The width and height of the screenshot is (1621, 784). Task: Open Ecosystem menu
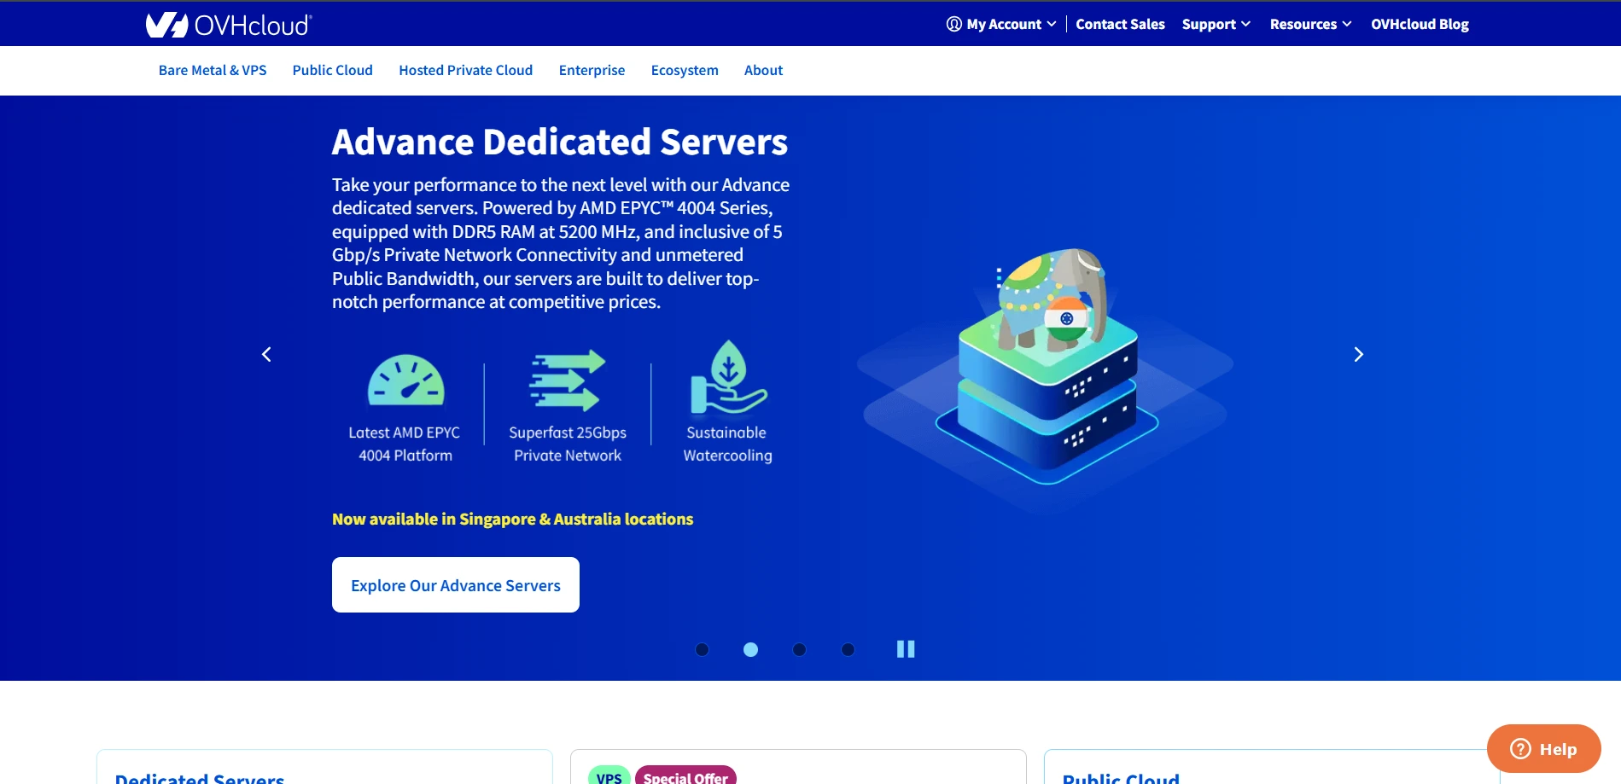(685, 70)
